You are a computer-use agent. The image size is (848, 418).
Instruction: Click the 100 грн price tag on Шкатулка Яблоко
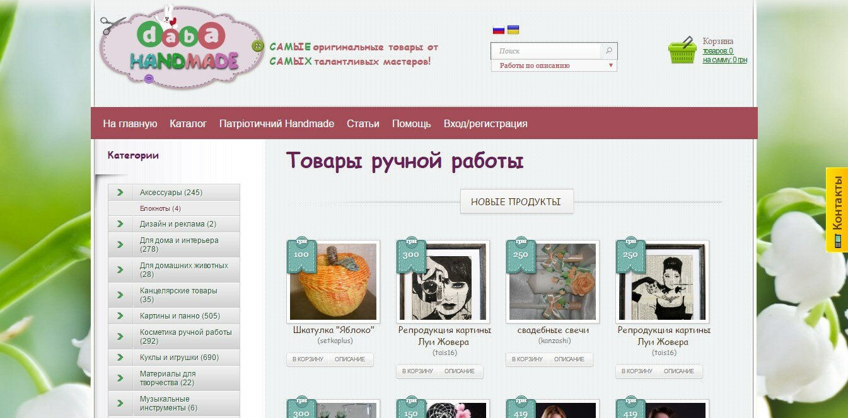(301, 254)
